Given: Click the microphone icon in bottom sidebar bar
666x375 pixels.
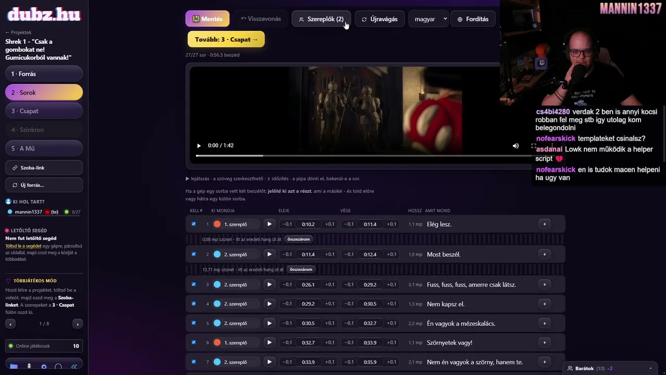Looking at the screenshot, I should point(29,367).
